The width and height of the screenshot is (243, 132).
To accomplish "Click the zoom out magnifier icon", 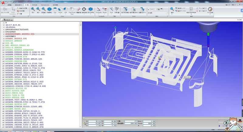I will [x=39, y=10].
